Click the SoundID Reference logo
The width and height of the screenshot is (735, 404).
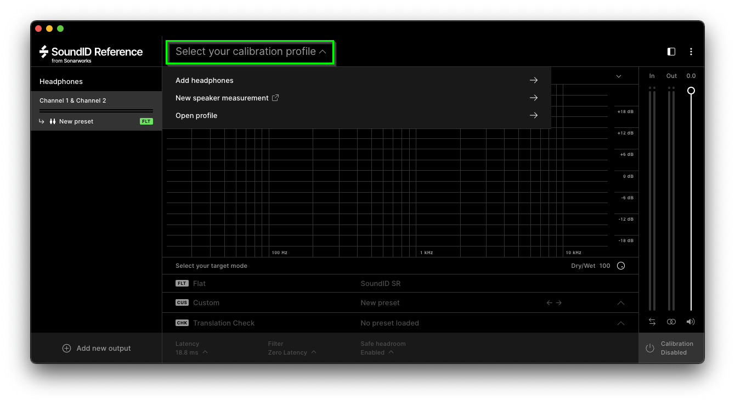pyautogui.click(x=91, y=53)
